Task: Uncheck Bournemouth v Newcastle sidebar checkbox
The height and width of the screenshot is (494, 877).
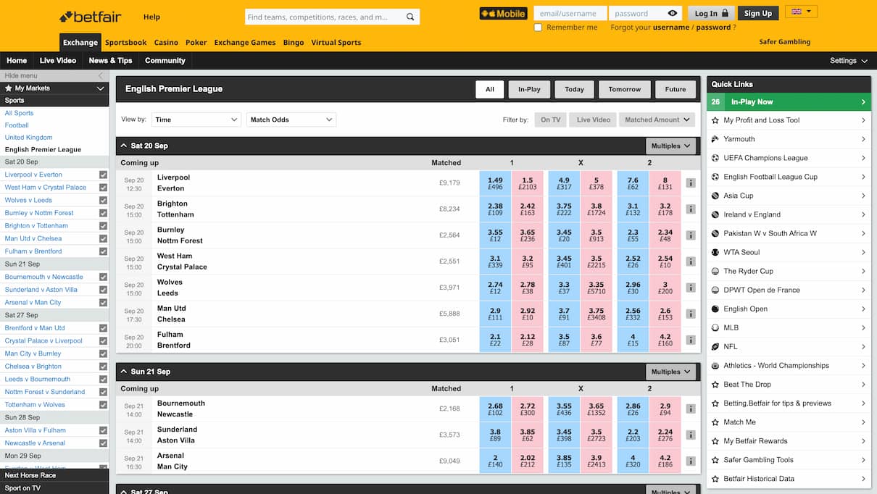Action: click(x=103, y=277)
